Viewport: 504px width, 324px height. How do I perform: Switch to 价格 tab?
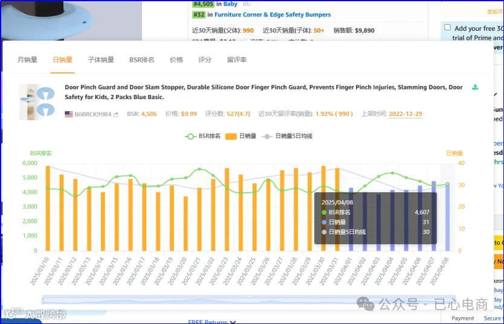(x=176, y=60)
